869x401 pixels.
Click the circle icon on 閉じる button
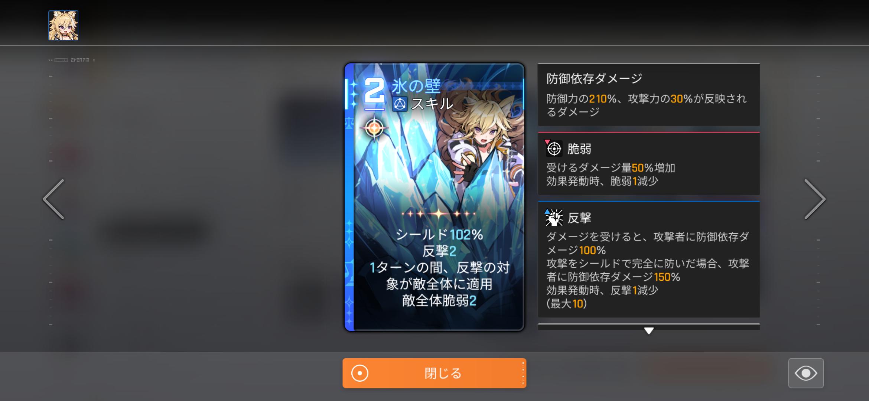359,373
